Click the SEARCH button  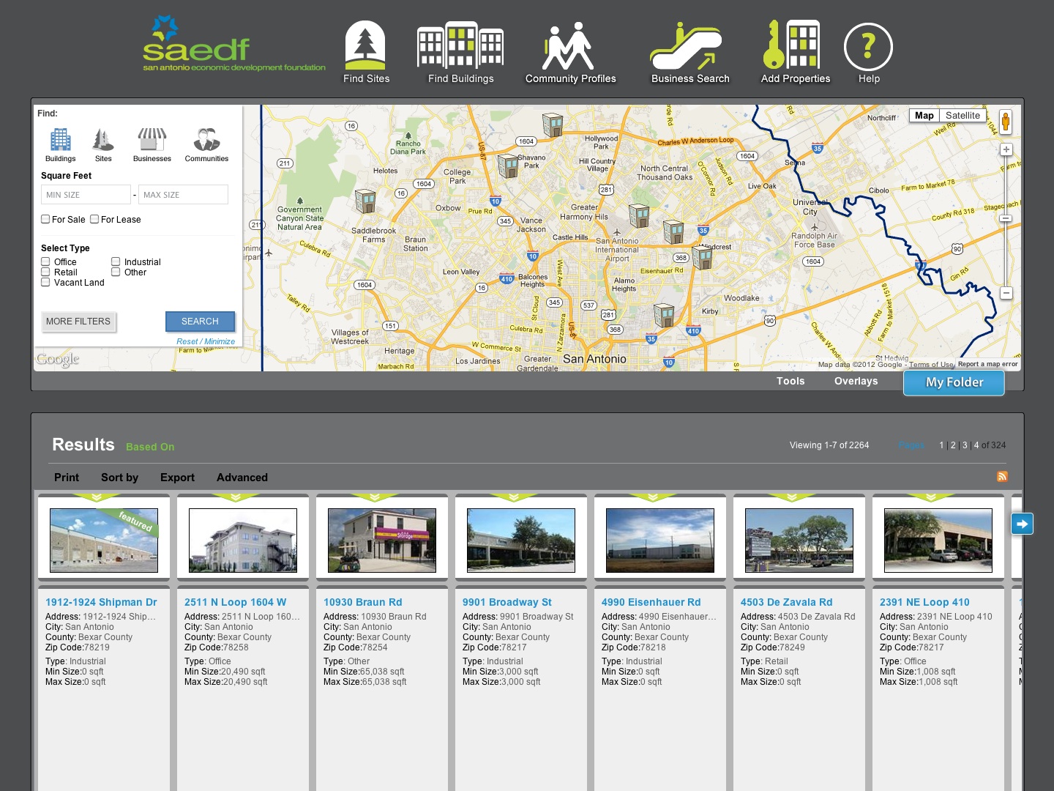click(x=200, y=322)
